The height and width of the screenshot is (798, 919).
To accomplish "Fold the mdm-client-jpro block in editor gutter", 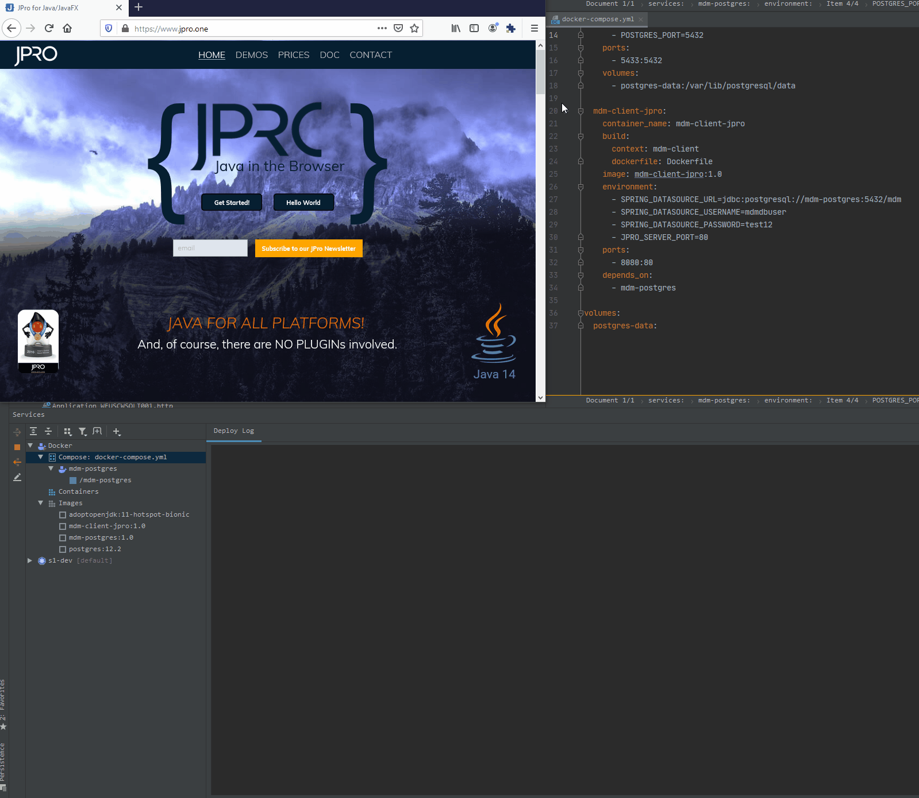I will click(580, 111).
